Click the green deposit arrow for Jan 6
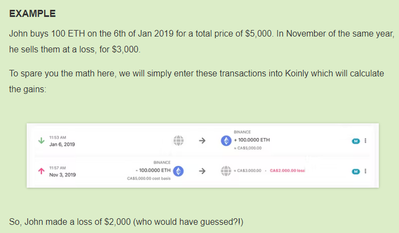399x233 pixels. click(x=41, y=141)
